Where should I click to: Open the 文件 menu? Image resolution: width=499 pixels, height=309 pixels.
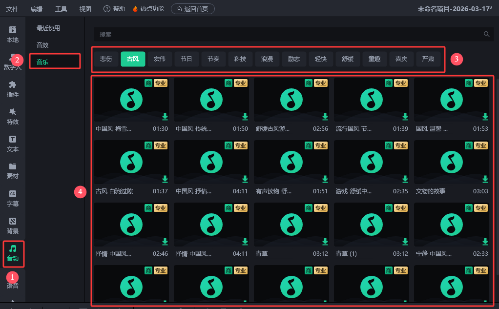tap(12, 9)
